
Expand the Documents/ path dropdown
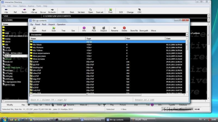tap(187, 34)
